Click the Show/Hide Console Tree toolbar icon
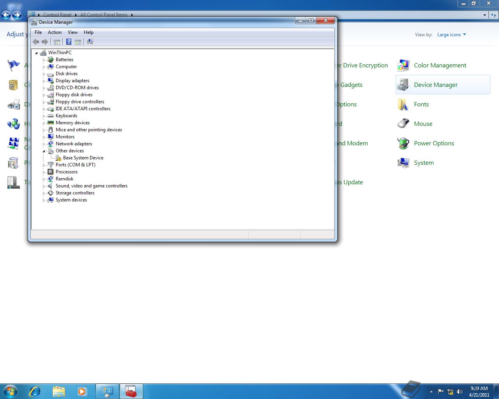 click(57, 42)
